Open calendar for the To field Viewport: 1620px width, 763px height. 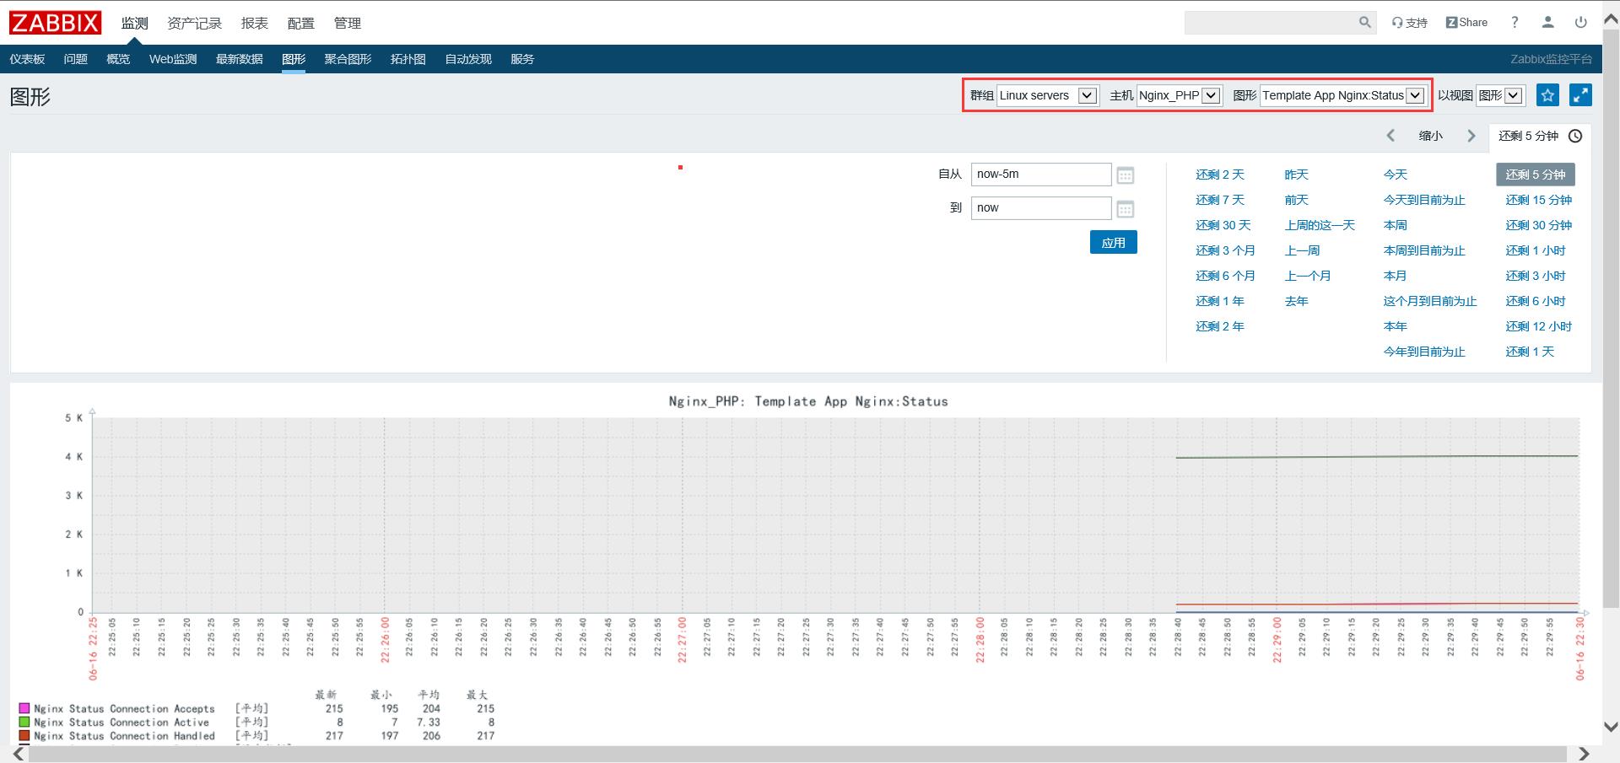point(1126,209)
